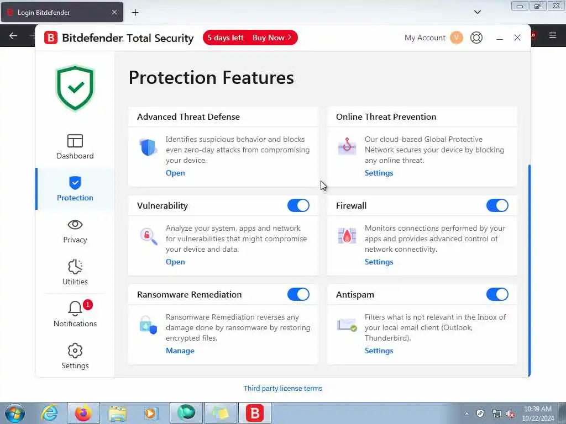Click the Vulnerability magnifier lock icon
The width and height of the screenshot is (566, 424).
pos(148,236)
